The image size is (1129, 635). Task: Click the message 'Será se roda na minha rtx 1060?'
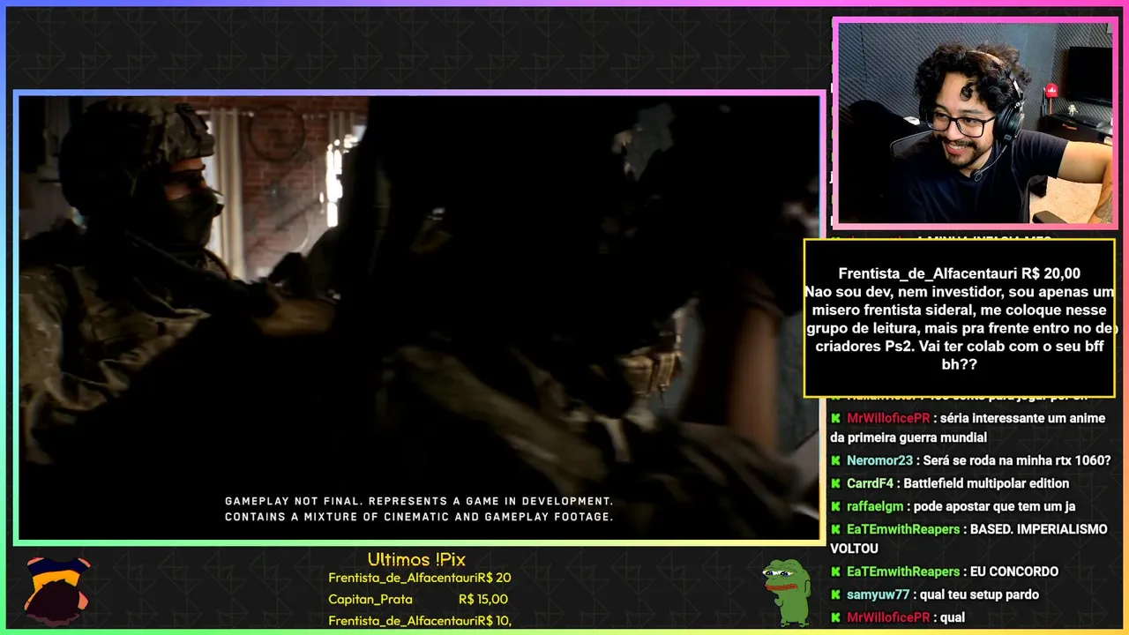(1017, 460)
